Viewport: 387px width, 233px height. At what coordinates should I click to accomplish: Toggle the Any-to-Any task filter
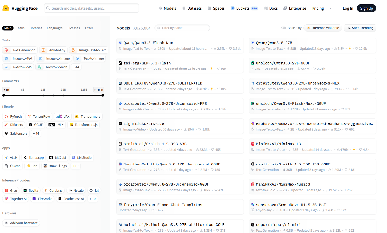pos(54,50)
